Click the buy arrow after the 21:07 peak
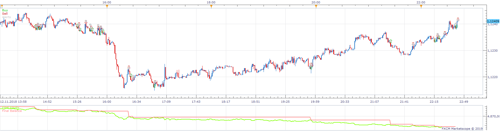 [x=390, y=41]
